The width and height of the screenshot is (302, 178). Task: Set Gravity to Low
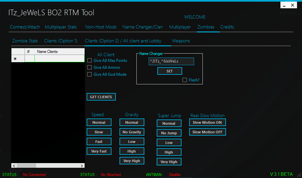[132, 142]
